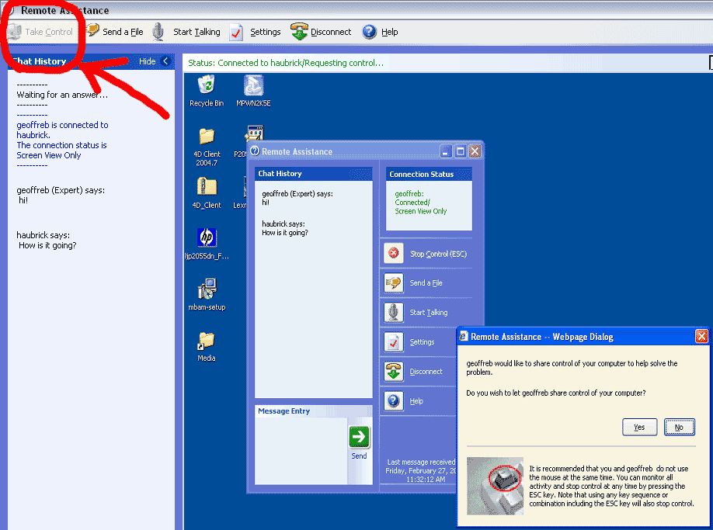Open Help in the top toolbar
This screenshot has width=713, height=530.
[x=380, y=32]
